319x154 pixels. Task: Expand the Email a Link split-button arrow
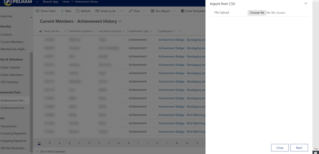[121, 11]
